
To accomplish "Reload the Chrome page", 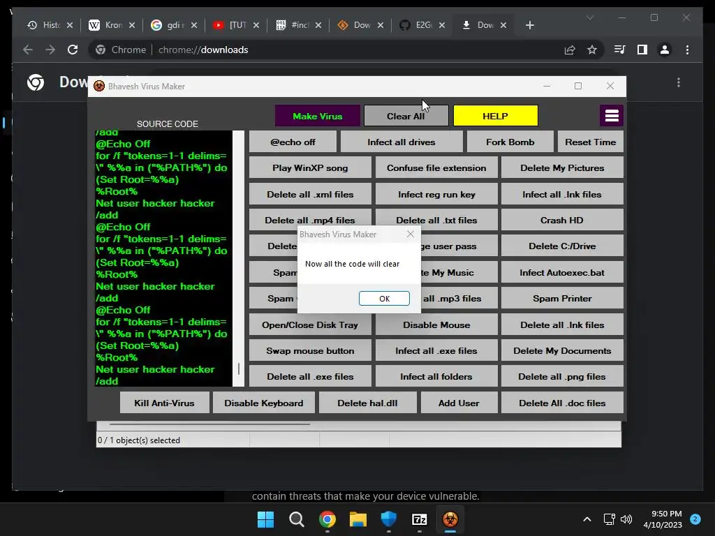I will tap(73, 50).
